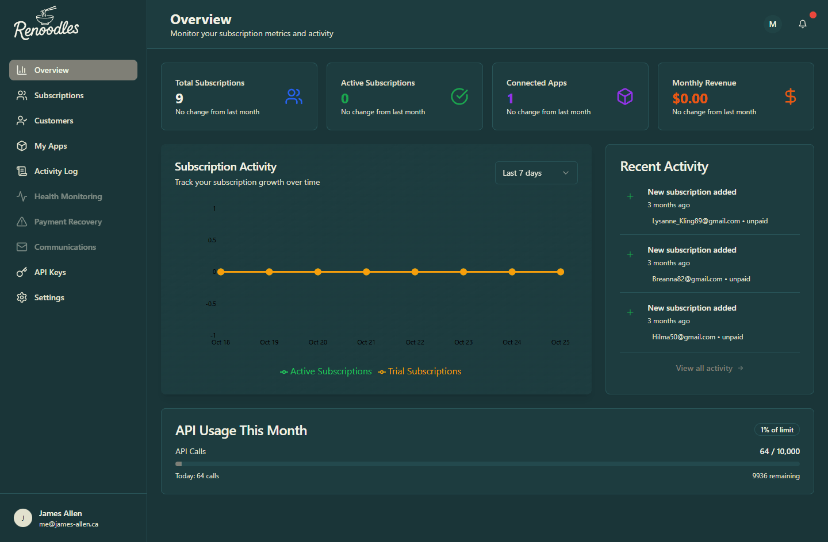Click the Monthly Revenue dollar icon
This screenshot has width=828, height=542.
[791, 96]
